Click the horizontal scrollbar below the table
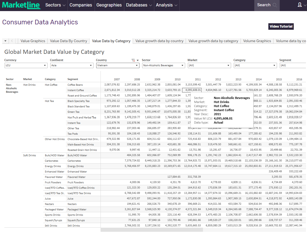This screenshot has height=232, width=307. (x=151, y=230)
